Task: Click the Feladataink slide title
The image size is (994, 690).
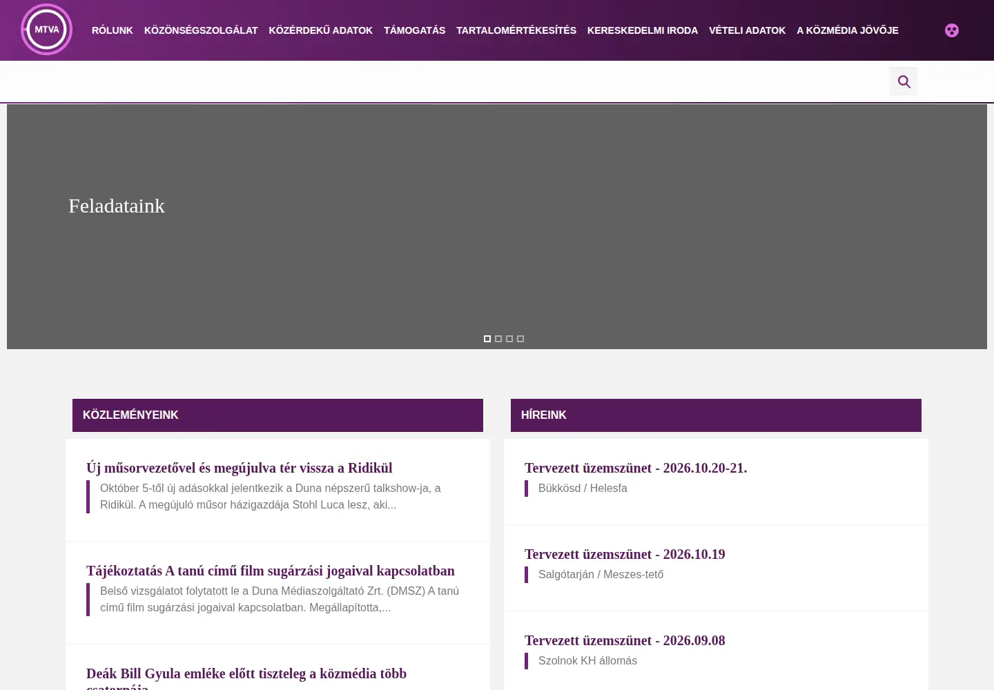Action: [x=117, y=206]
